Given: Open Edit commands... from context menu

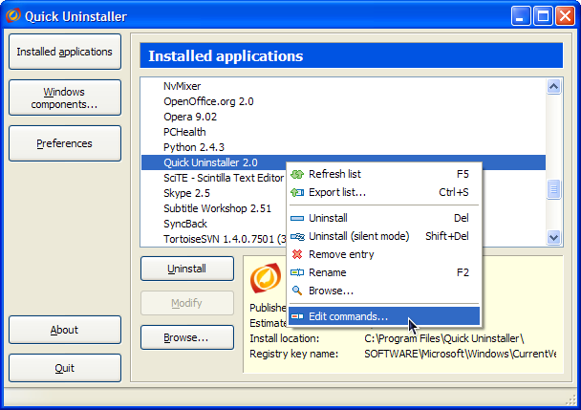Looking at the screenshot, I should pos(384,316).
